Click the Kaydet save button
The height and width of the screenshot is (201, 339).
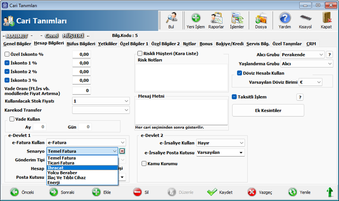pyautogui.click(x=220, y=192)
